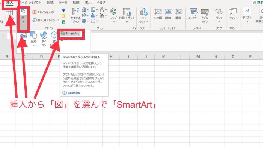The height and width of the screenshot is (147, 263).
Task: Select column header H
Action: click(111, 57)
